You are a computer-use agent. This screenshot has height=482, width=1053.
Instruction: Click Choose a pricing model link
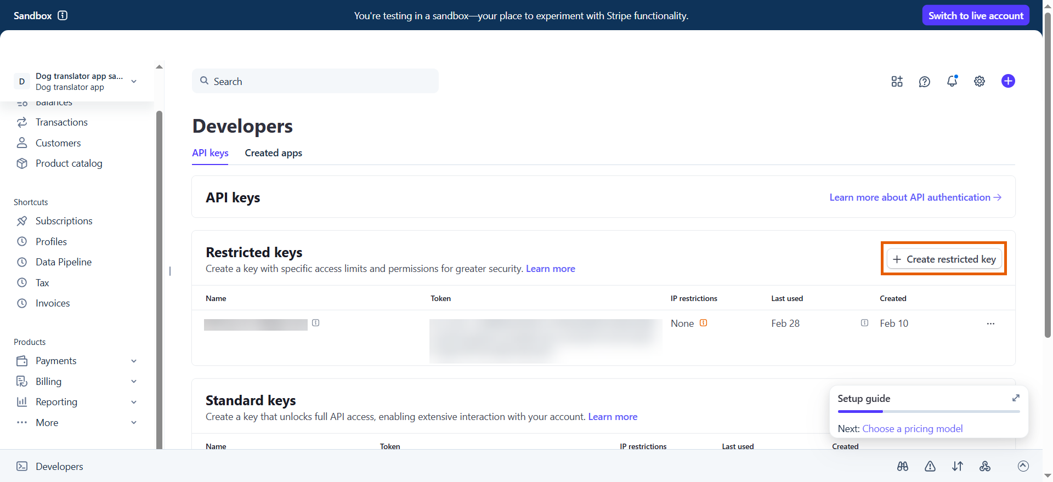click(913, 429)
